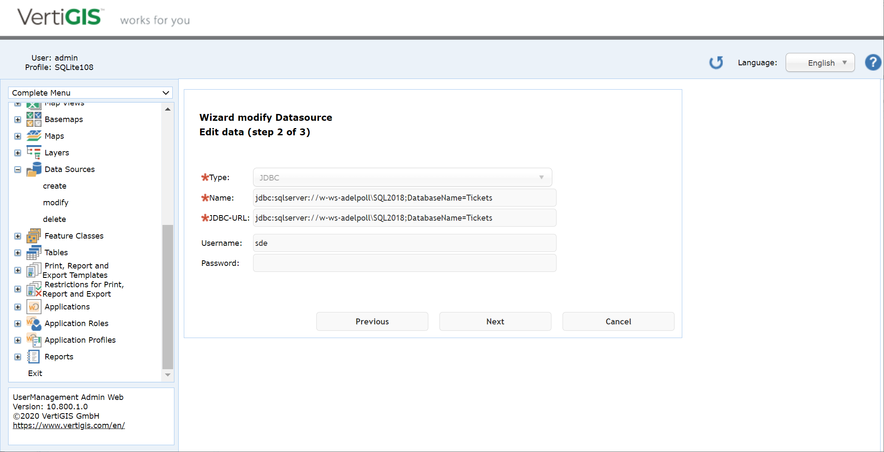Click Exit at the bottom of the menu
This screenshot has width=884, height=452.
pos(35,373)
